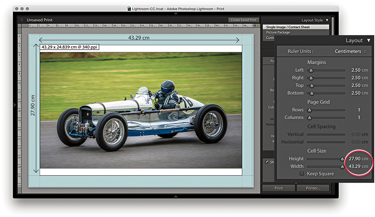Viewport: 375px width, 217px height.
Task: Collapse the Layout Style panel triangle
Action: 327,20
